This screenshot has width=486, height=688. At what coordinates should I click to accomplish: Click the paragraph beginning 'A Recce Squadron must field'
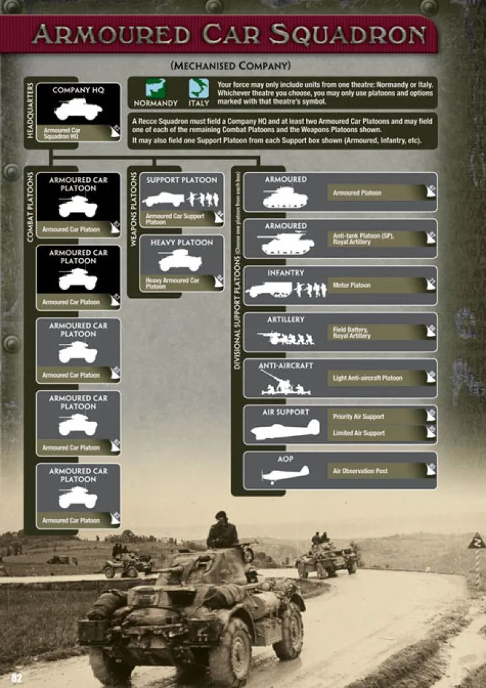(282, 125)
